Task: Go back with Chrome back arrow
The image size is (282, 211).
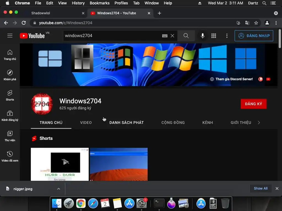Action: (6, 23)
